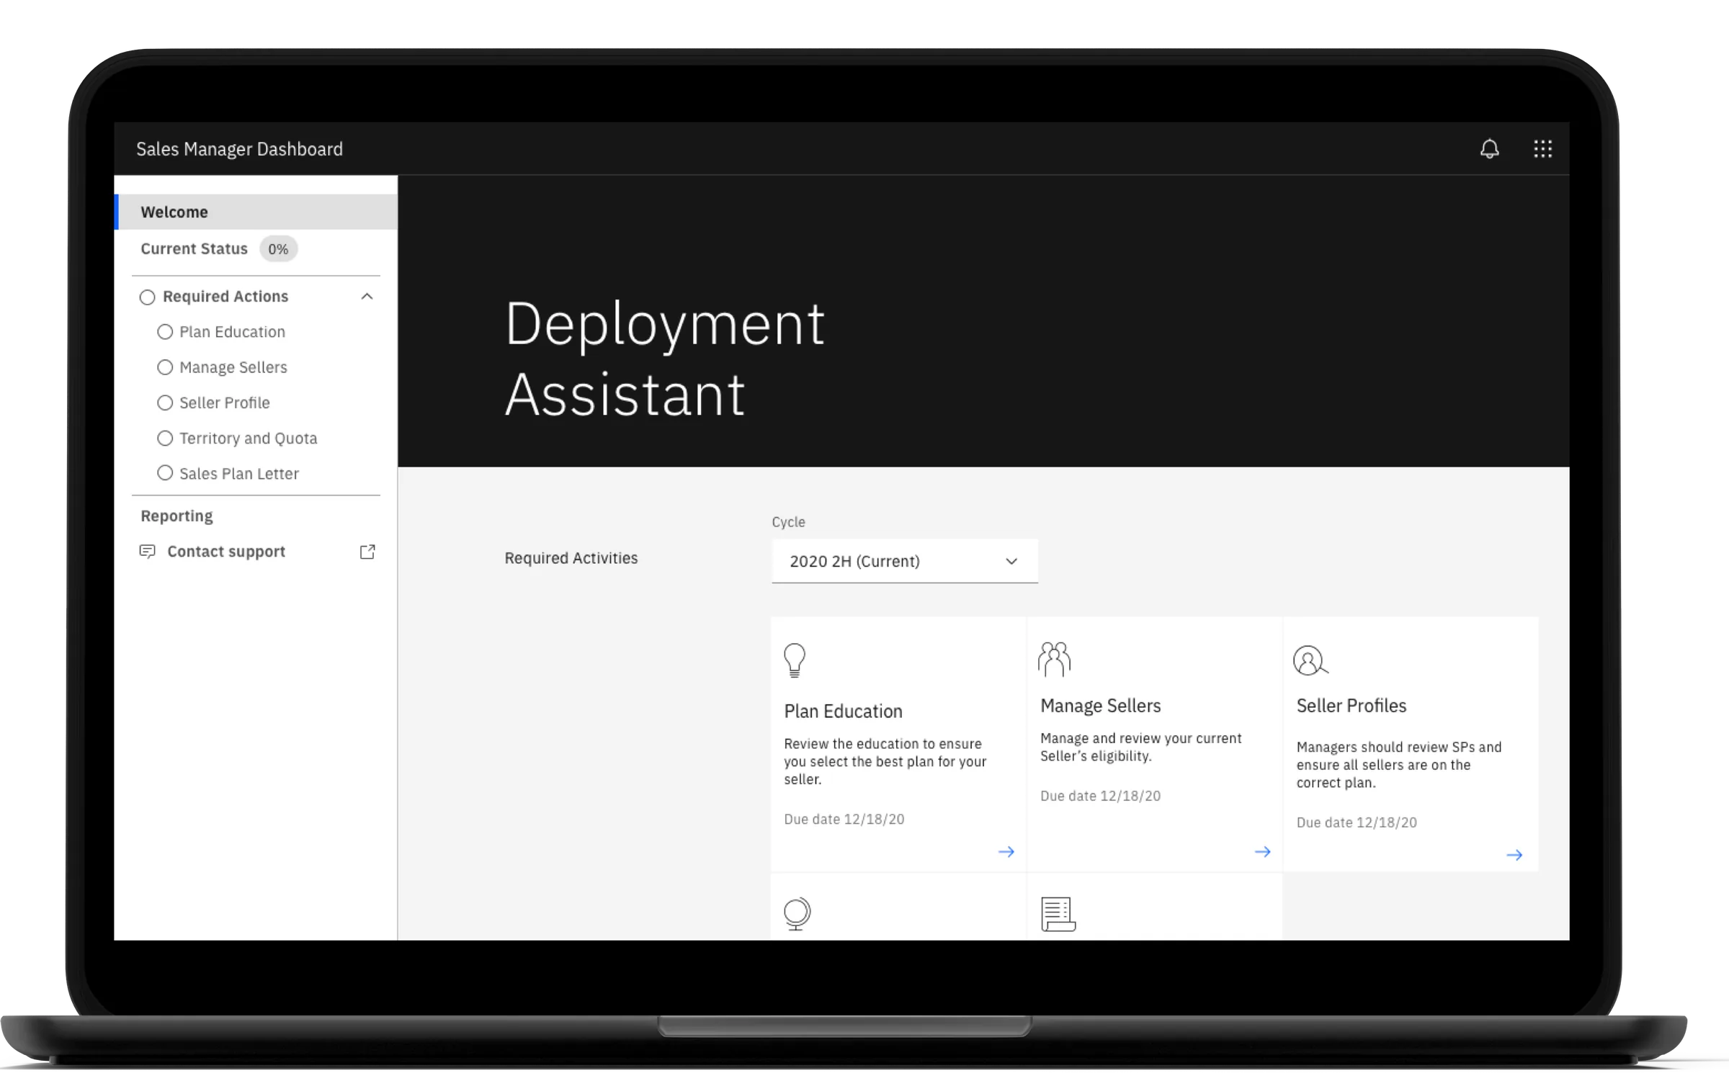
Task: Click the document letter icon card
Action: coord(1058,914)
